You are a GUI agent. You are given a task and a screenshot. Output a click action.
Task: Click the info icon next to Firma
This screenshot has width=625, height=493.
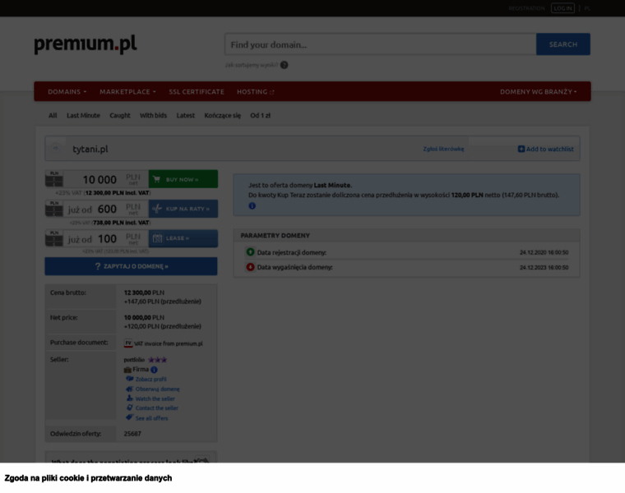tap(154, 370)
